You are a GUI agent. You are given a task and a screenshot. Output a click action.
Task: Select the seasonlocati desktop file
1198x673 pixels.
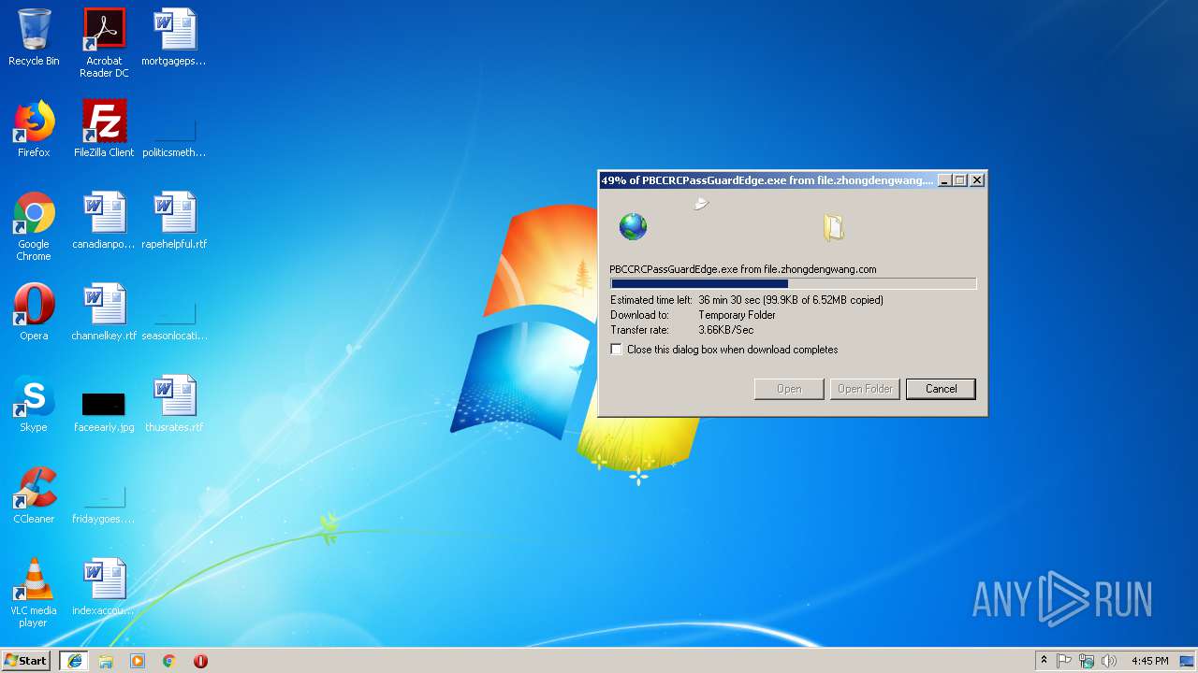click(174, 322)
